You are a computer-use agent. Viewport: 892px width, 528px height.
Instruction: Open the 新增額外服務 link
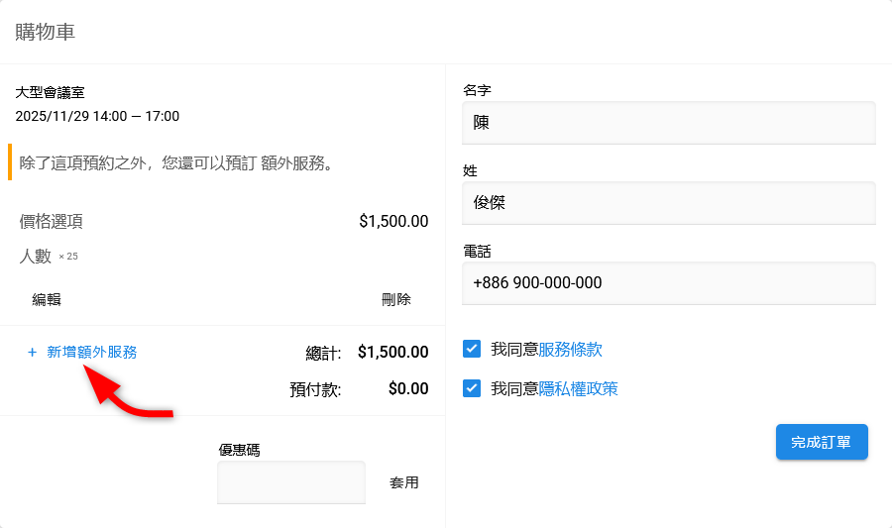tap(92, 352)
